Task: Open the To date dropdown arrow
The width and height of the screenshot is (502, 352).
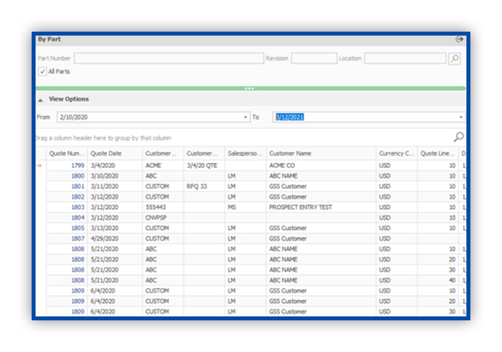Action: pyautogui.click(x=461, y=117)
